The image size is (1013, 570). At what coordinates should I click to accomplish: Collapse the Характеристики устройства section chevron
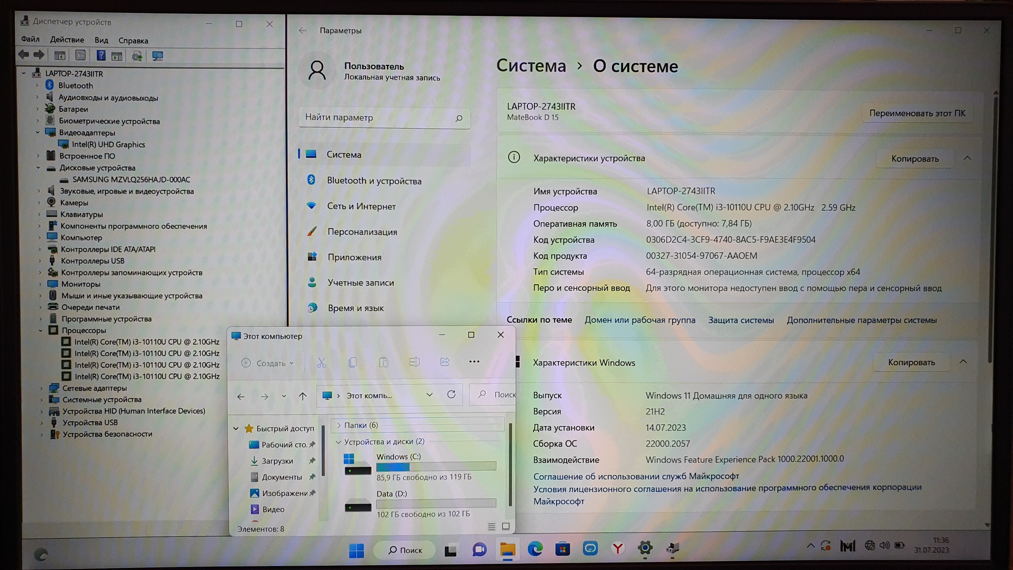tap(967, 158)
